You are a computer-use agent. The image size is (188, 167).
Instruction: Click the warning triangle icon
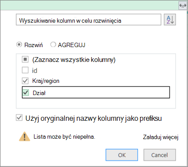(24, 136)
